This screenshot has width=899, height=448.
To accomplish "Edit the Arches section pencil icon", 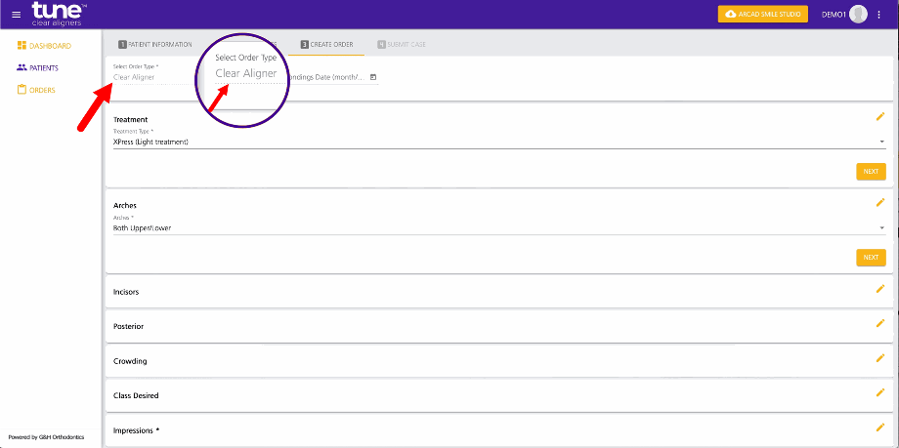I will click(x=880, y=202).
